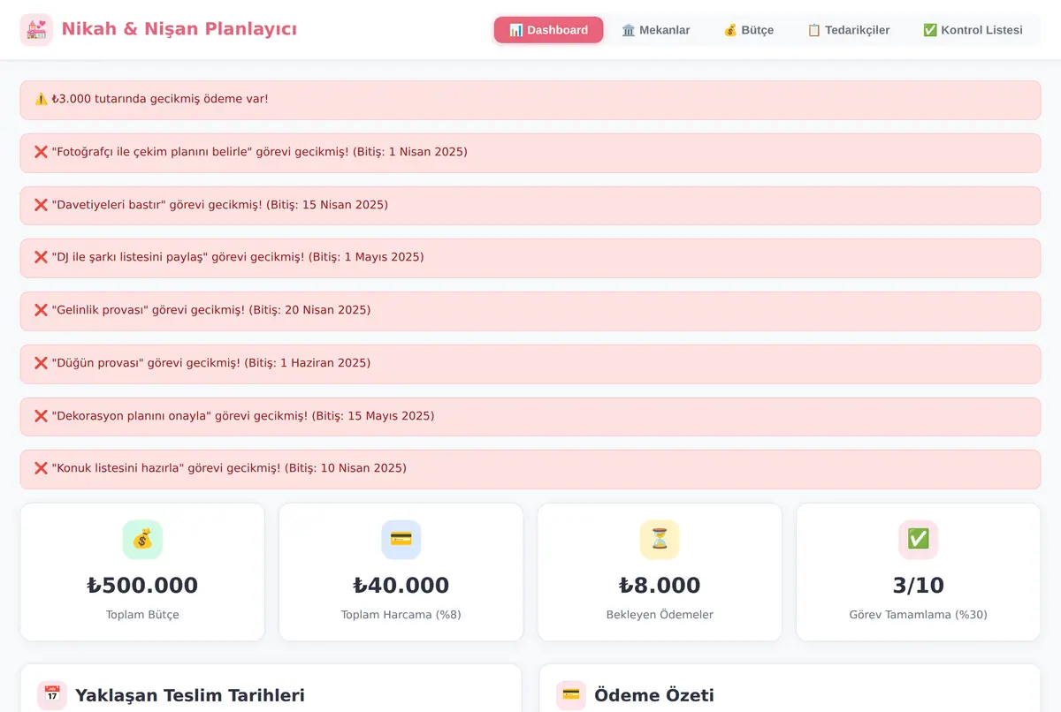This screenshot has height=712, width=1061.
Task: Click the "Dekorasyon planını onayla" alert text
Action: point(243,416)
